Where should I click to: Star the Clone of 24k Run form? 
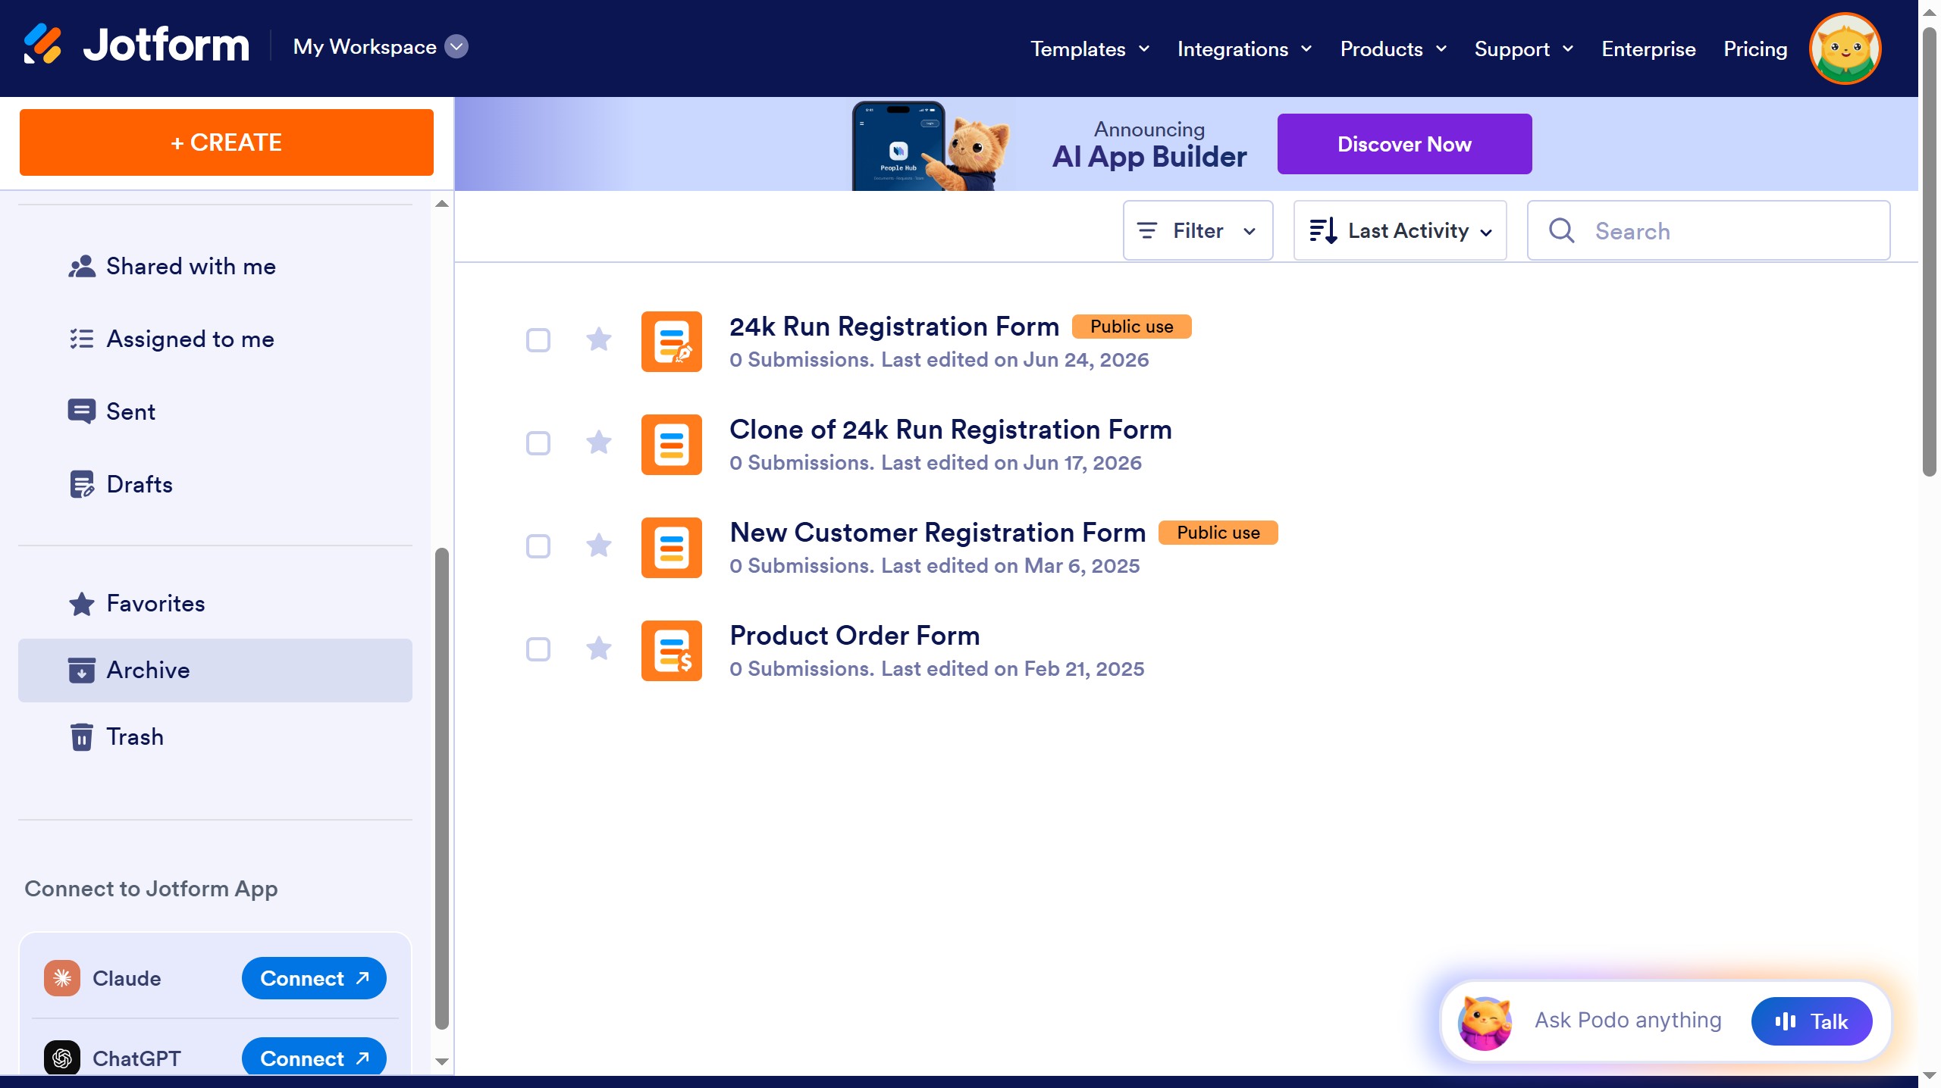(599, 442)
